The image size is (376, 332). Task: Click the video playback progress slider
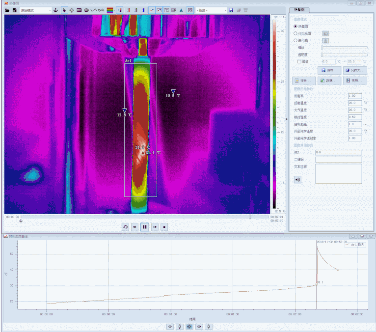pyautogui.click(x=145, y=217)
